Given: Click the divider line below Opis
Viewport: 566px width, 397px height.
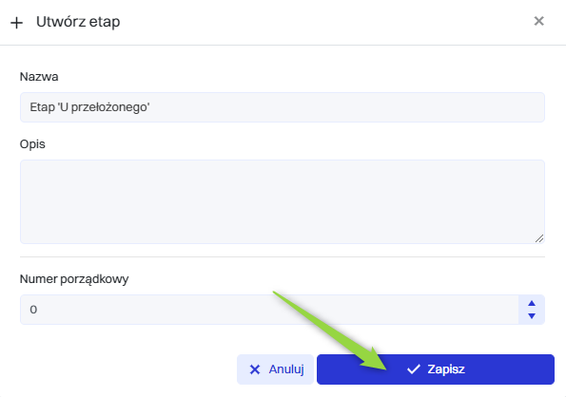Looking at the screenshot, I should coord(283,256).
